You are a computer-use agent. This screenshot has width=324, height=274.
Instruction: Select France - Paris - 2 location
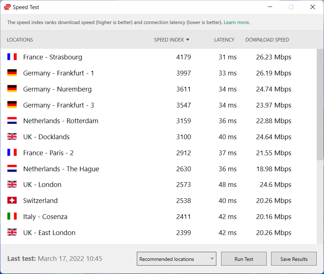pyautogui.click(x=49, y=153)
